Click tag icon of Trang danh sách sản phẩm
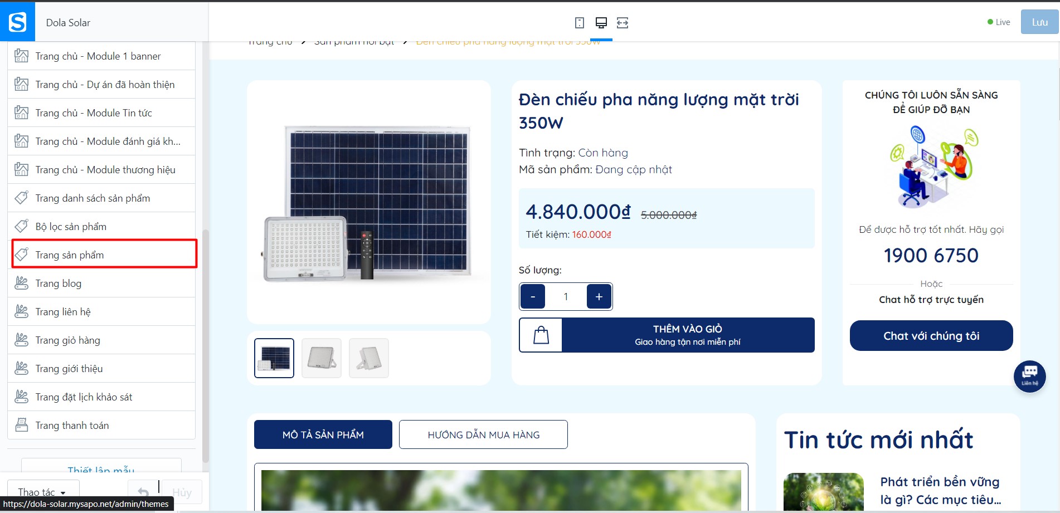This screenshot has height=513, width=1060. click(x=21, y=198)
